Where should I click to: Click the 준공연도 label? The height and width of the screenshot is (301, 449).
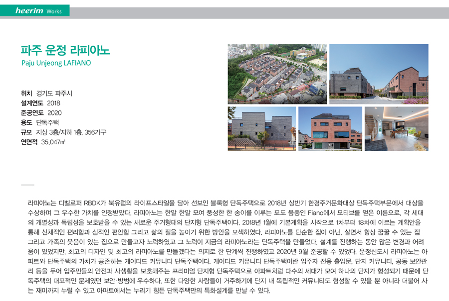[32, 113]
